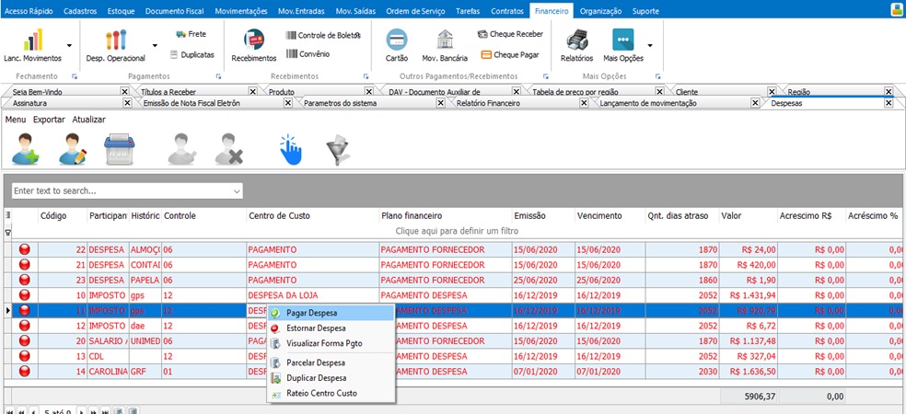Image resolution: width=906 pixels, height=414 pixels.
Task: Click Atualizar to refresh expenses
Action: point(88,120)
